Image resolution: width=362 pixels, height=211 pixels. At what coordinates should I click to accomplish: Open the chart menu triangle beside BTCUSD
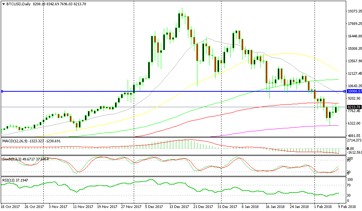3,4
